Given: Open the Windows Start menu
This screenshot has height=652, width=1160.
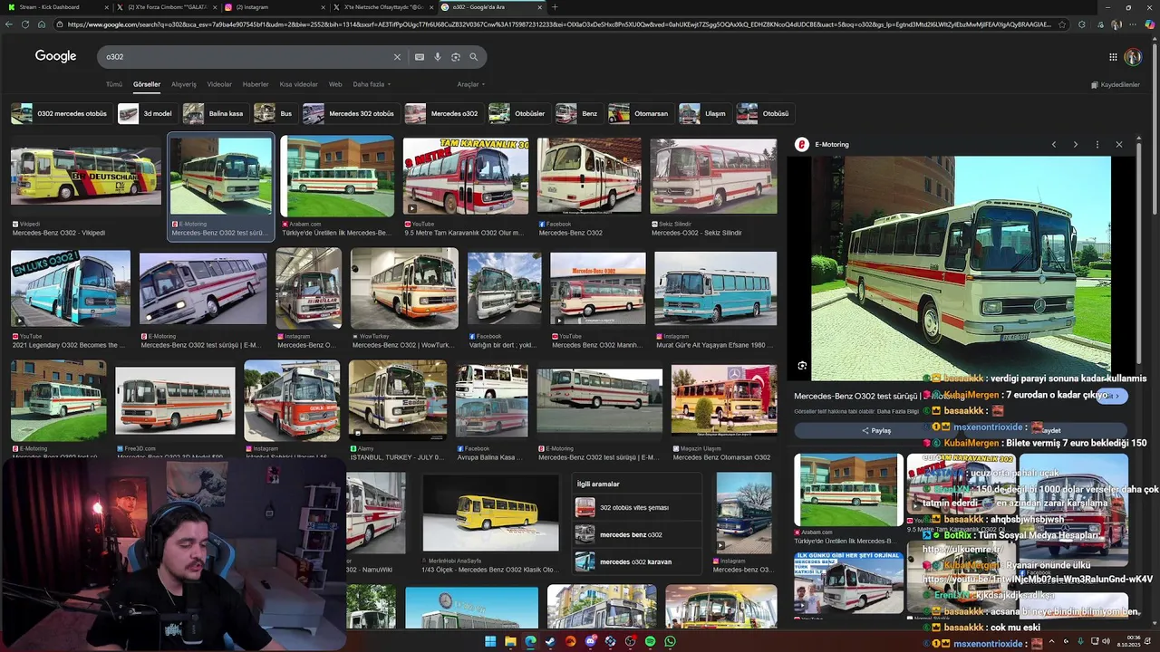Looking at the screenshot, I should coord(490,641).
